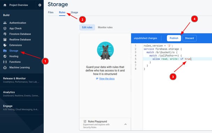This screenshot has height=133, width=212.
Task: Click the 'unpublished changes' status text
Action: tap(145, 38)
